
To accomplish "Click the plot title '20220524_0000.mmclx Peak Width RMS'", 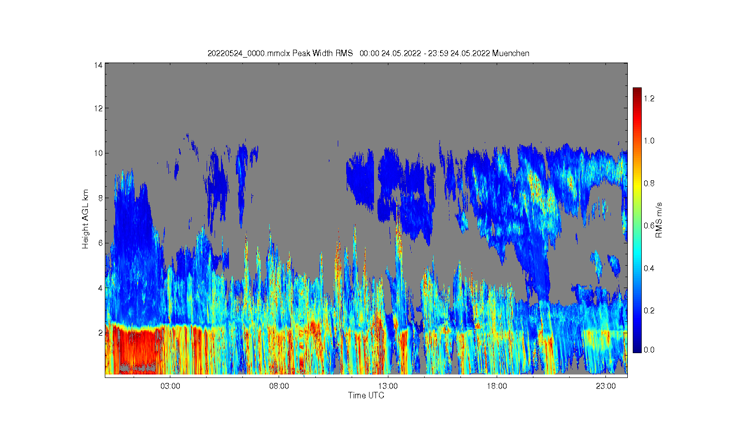I will pyautogui.click(x=280, y=53).
